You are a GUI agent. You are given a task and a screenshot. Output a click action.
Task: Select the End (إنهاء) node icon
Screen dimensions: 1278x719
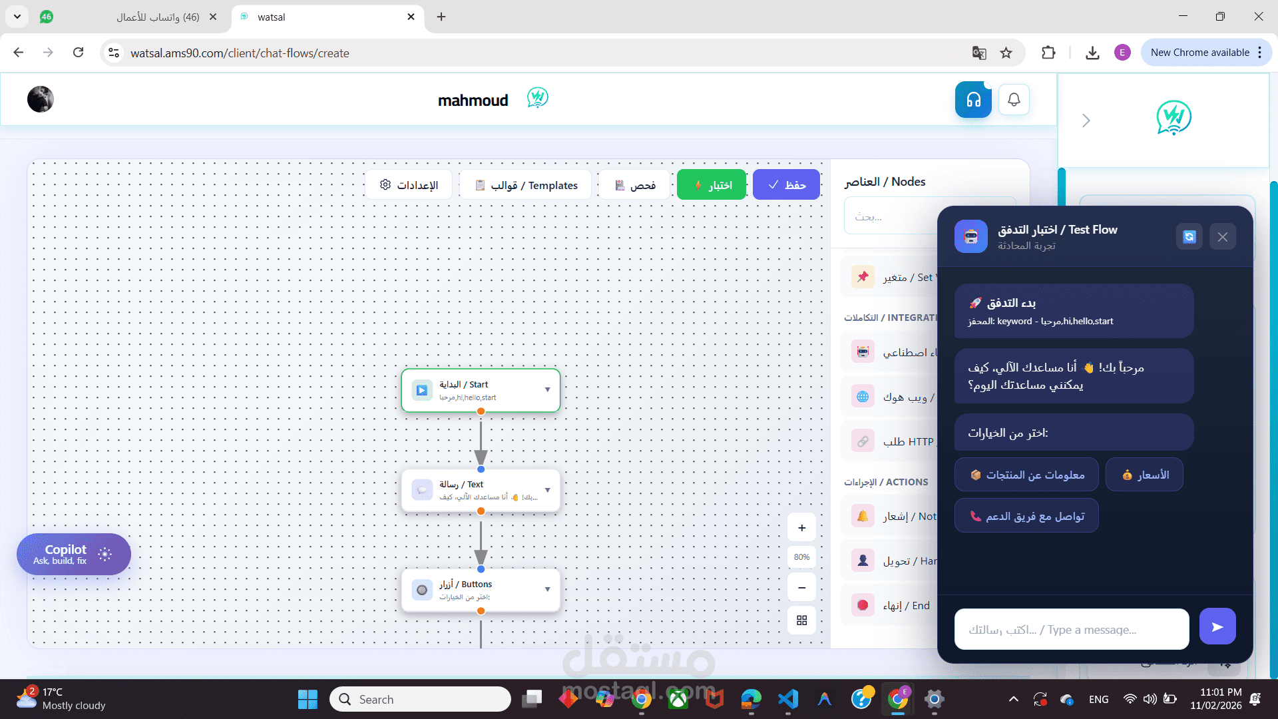[863, 604]
